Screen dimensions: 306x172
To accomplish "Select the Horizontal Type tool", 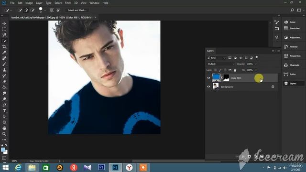I will [4, 111].
